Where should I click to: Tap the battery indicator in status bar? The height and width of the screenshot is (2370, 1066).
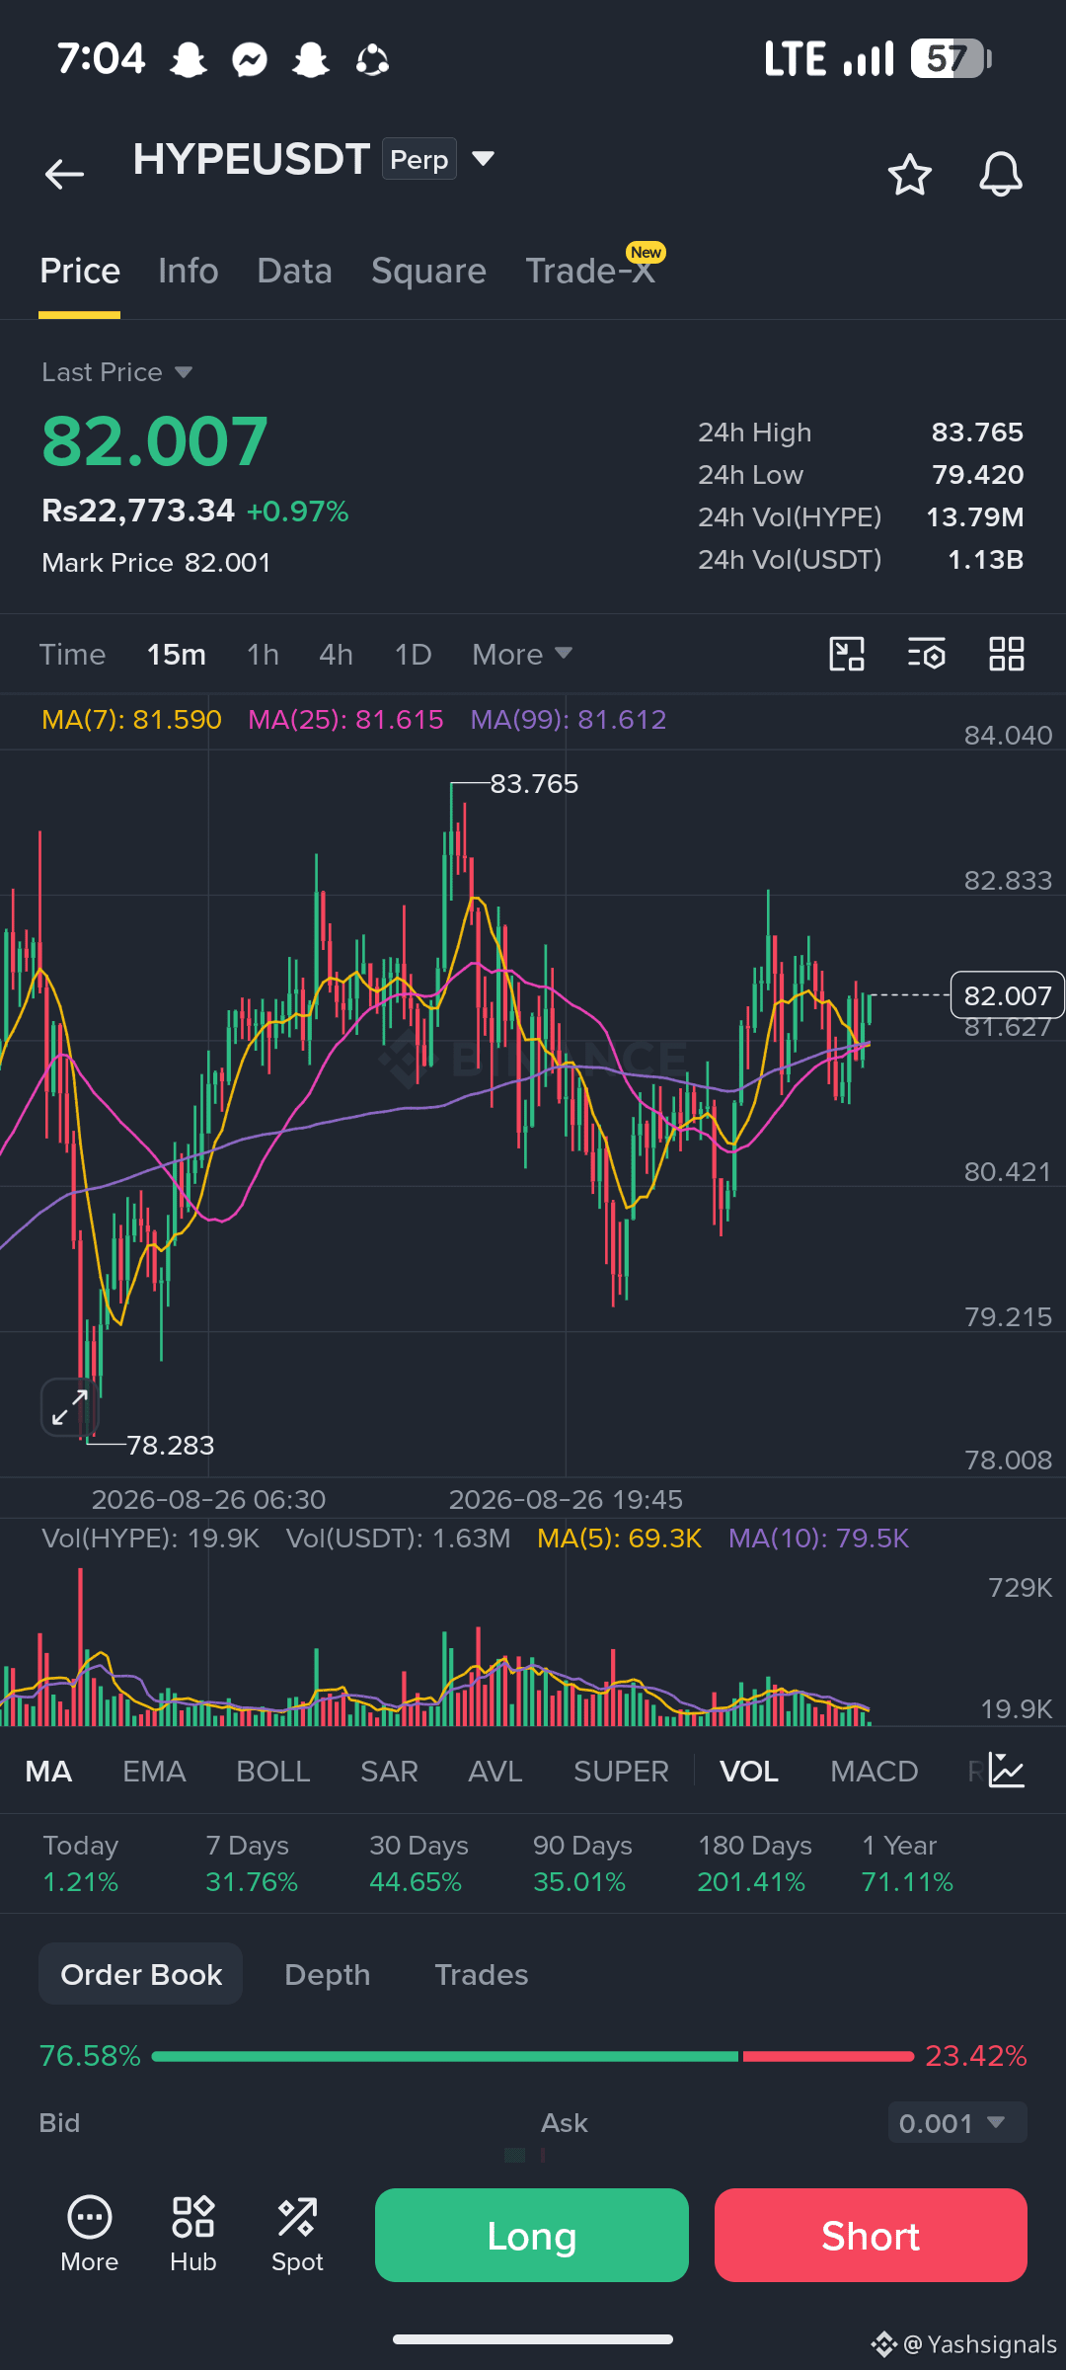coord(952,59)
